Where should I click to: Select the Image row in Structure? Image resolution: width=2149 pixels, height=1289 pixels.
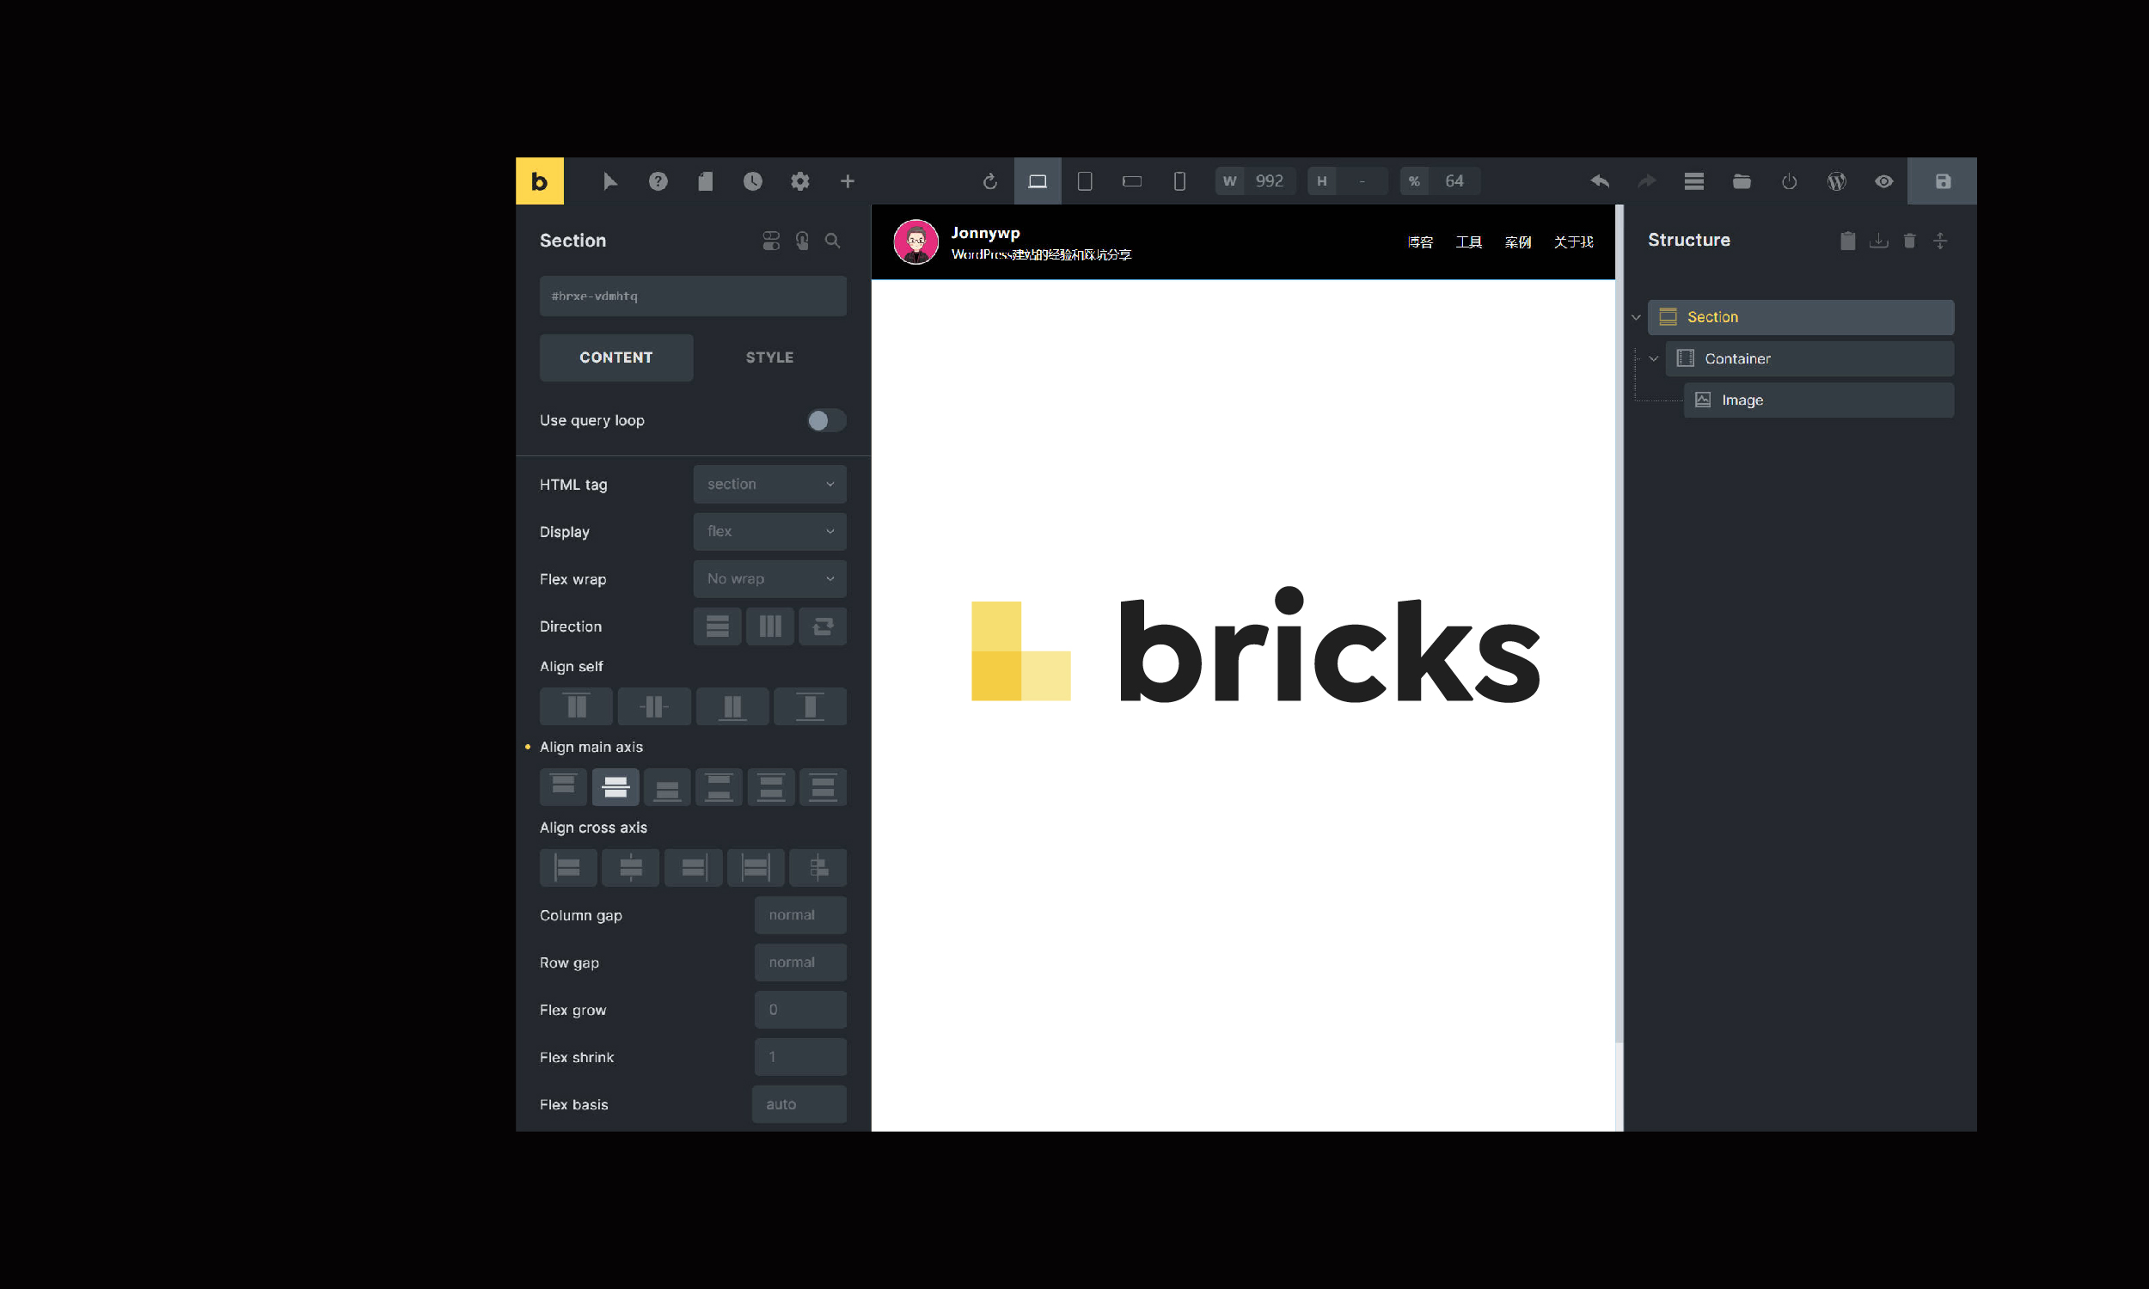[1819, 400]
